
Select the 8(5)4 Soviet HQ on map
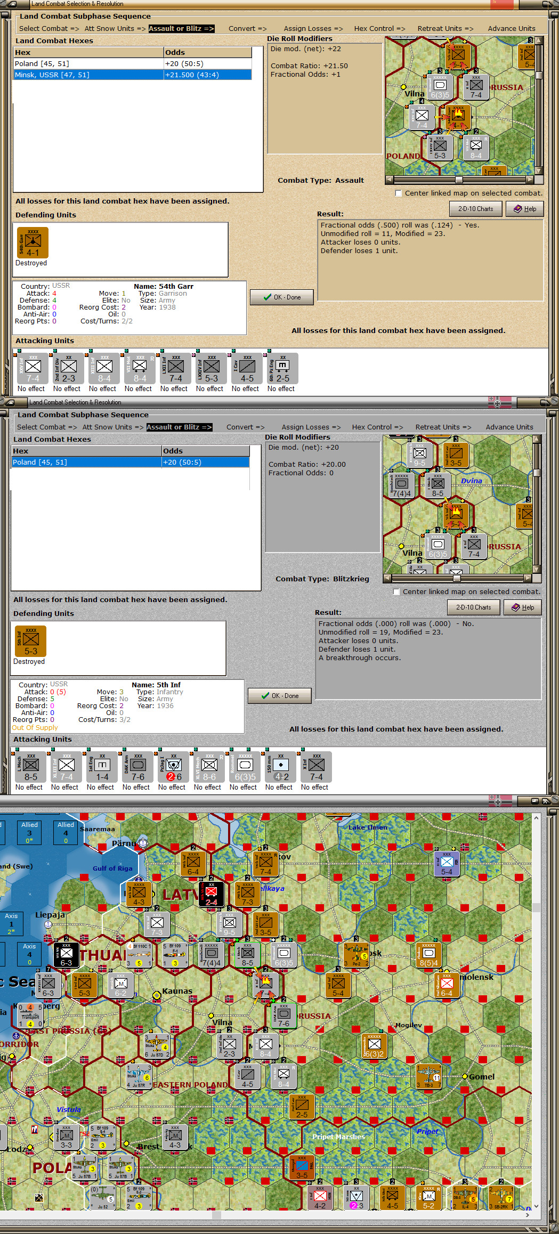click(x=428, y=955)
